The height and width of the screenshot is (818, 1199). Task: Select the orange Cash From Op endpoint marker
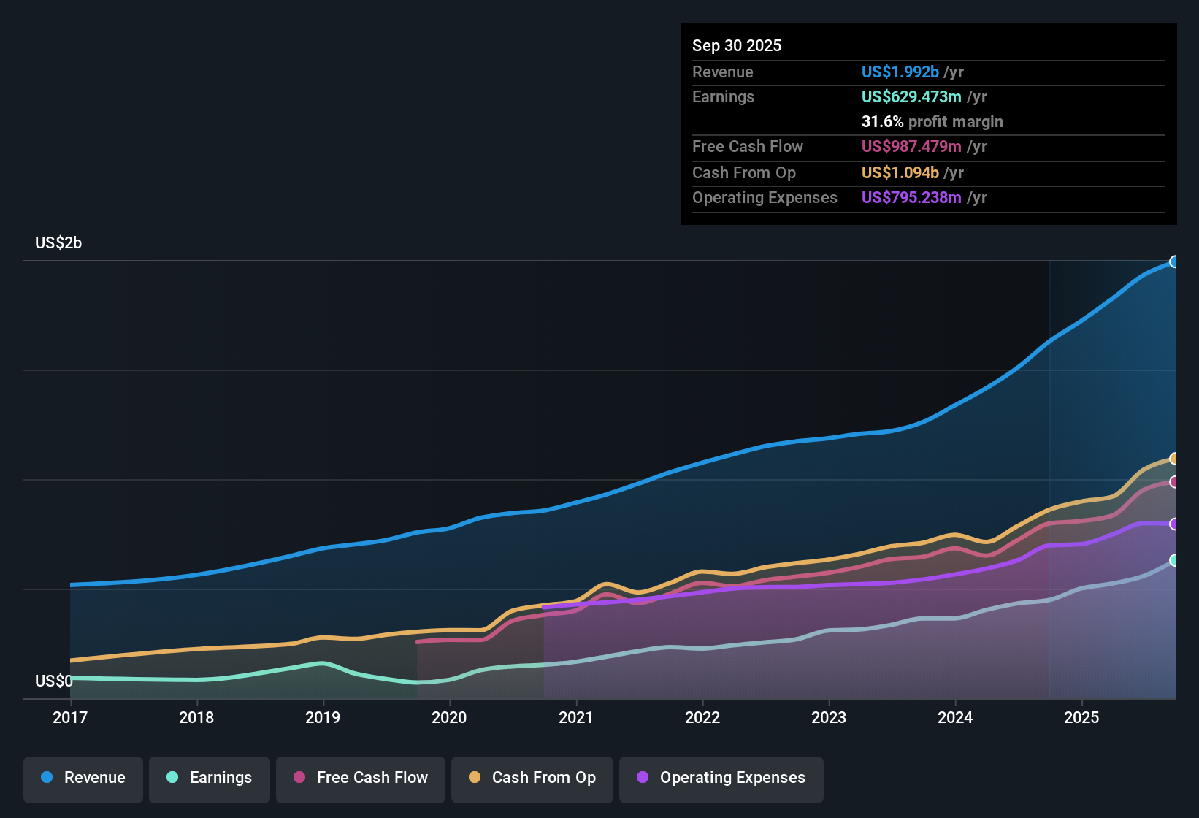[x=1174, y=458]
